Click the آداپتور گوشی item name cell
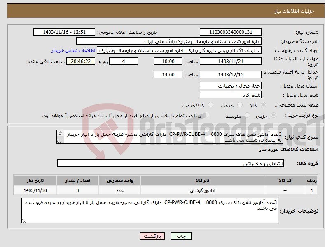Screen dimensions: 325x247 [x=202, y=190]
